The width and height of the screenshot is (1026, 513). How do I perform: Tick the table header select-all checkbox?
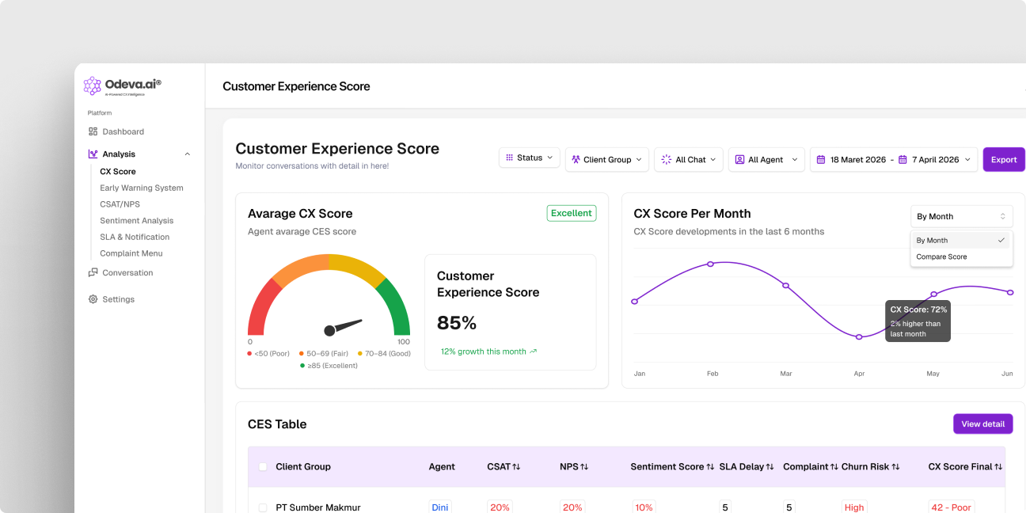(x=263, y=467)
